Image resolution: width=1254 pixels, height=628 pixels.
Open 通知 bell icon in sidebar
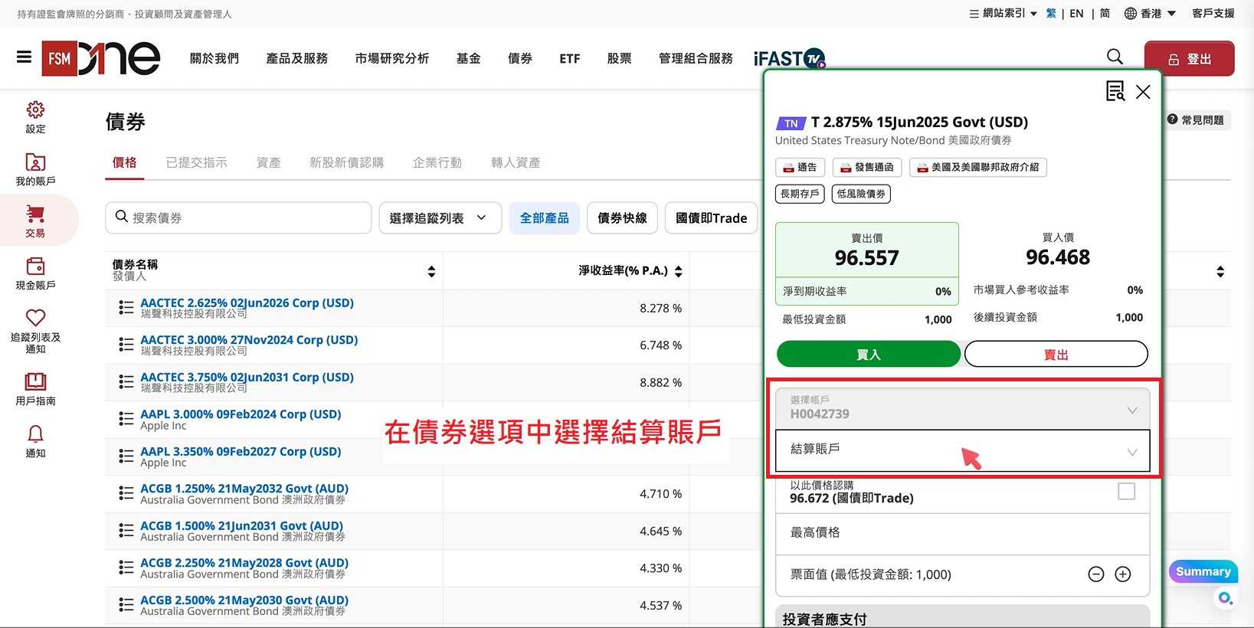(35, 441)
